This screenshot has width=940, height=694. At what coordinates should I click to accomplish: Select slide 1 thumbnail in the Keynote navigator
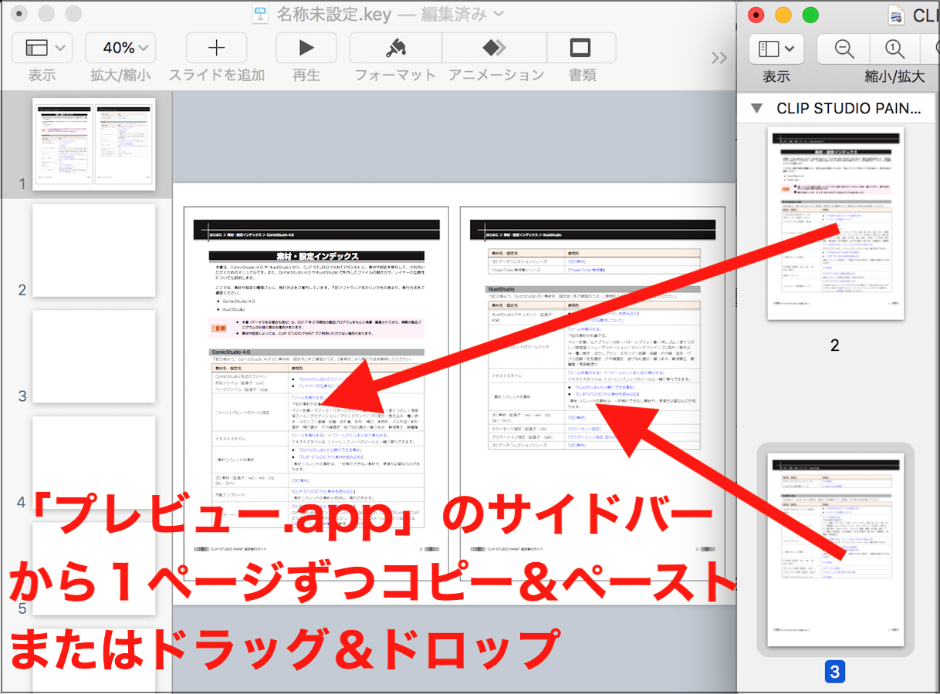(93, 144)
